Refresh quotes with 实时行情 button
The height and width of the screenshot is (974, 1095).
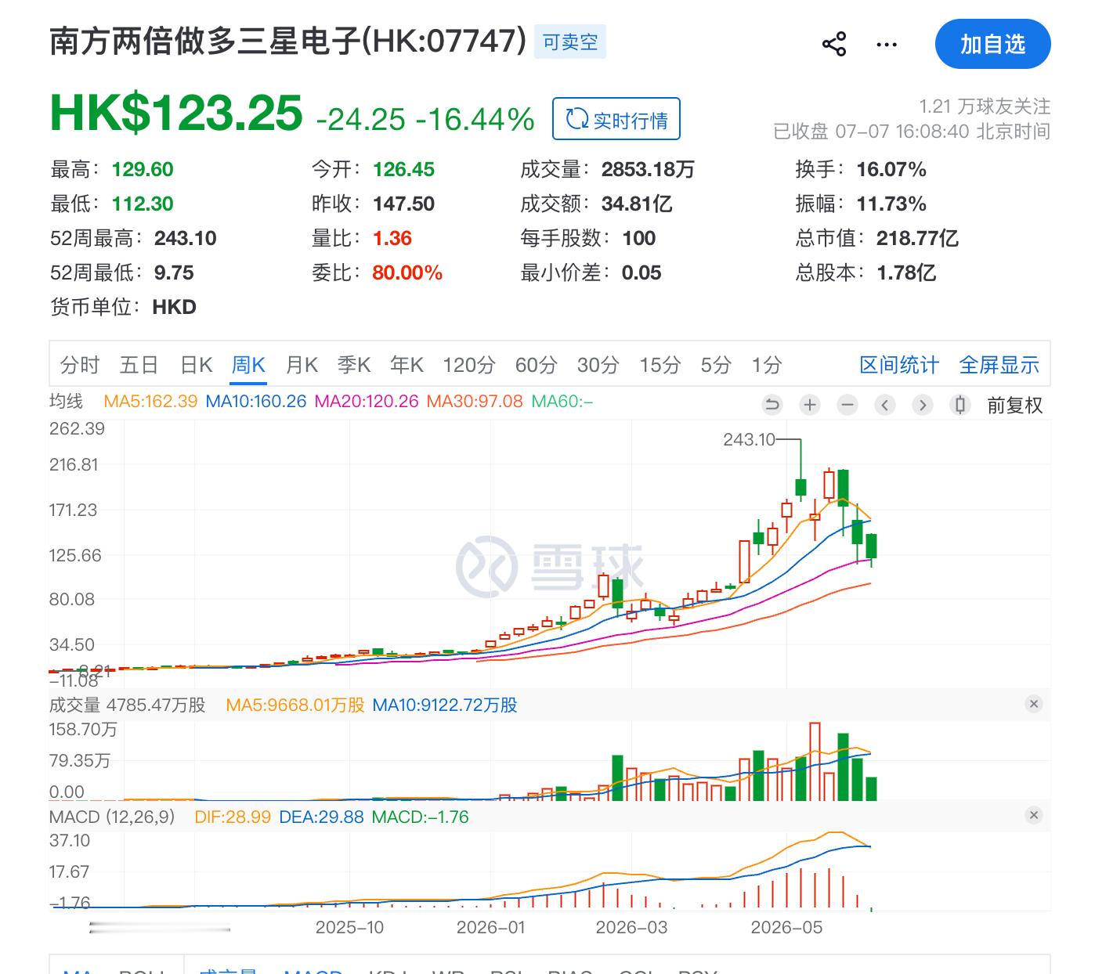(616, 119)
